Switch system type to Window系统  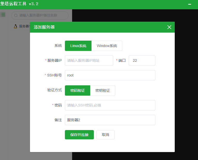tap(107, 46)
